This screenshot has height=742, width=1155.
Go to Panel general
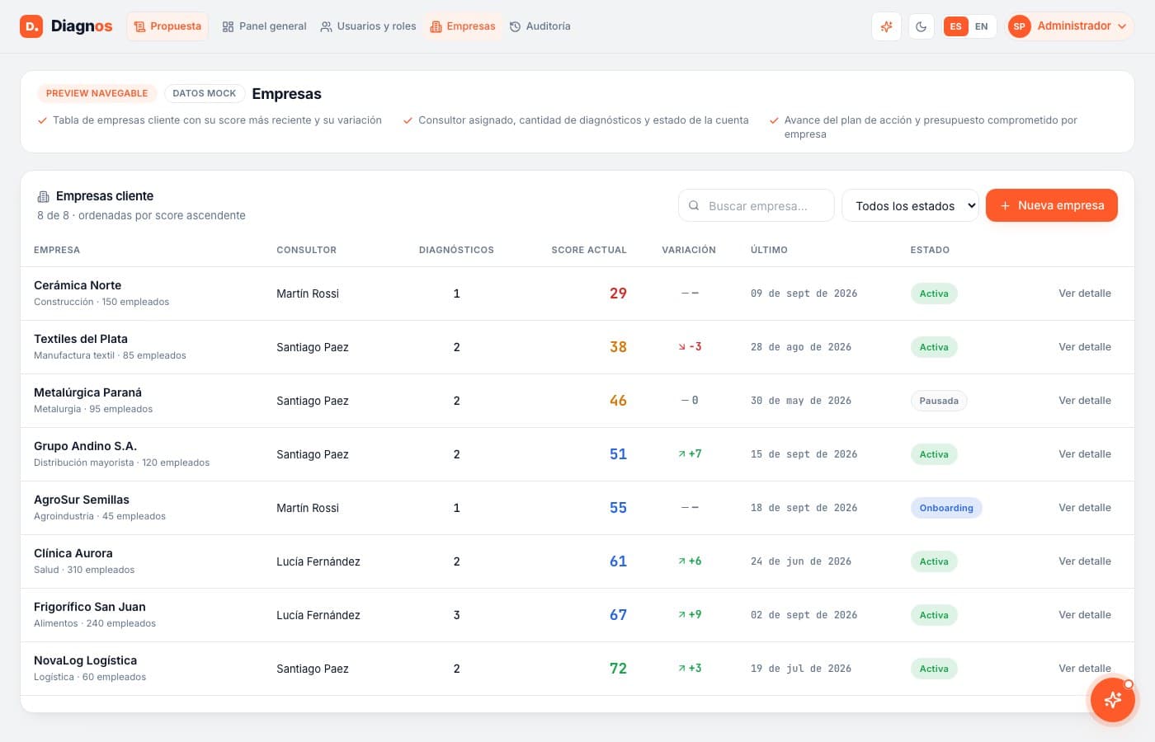264,26
